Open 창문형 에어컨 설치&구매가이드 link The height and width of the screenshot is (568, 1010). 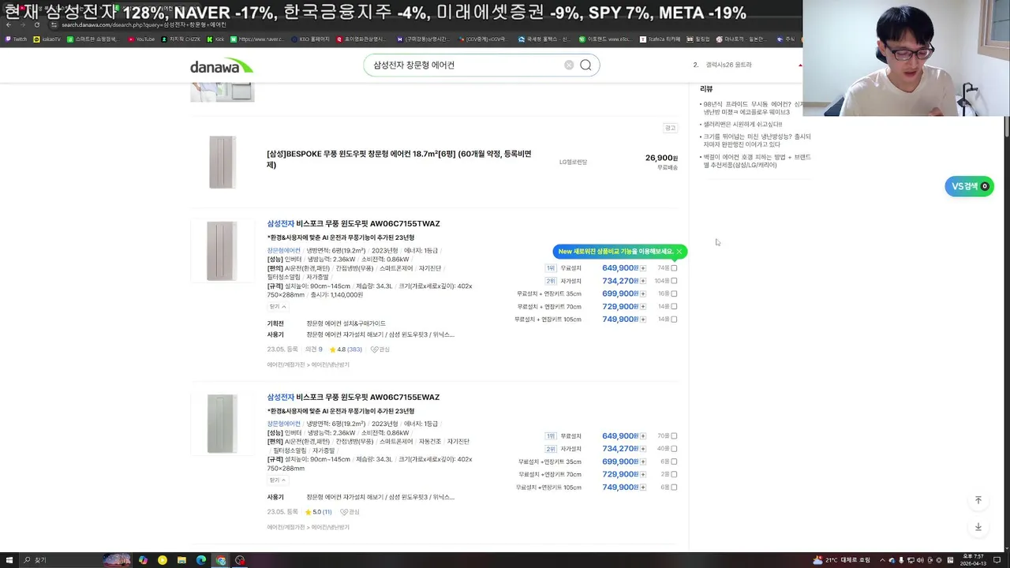[346, 323]
